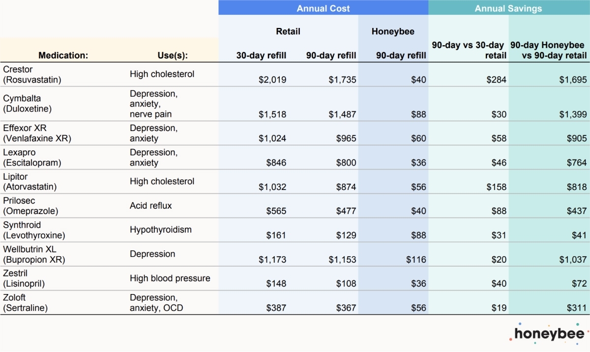
Task: Click the $129 Synthroid 90-day cell
Action: pos(346,235)
